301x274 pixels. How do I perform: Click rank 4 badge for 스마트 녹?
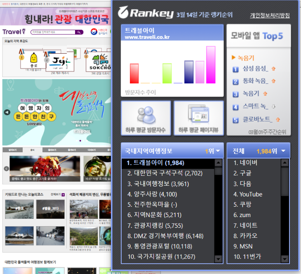point(235,107)
